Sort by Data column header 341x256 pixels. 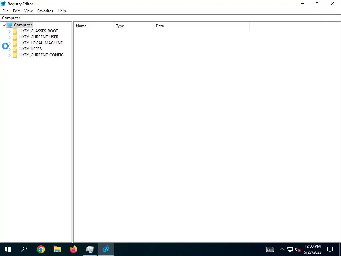(201, 26)
